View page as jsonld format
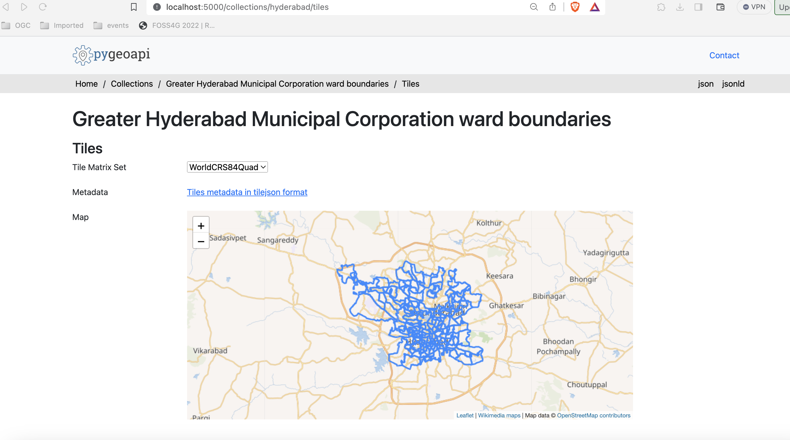790x440 pixels. click(733, 83)
